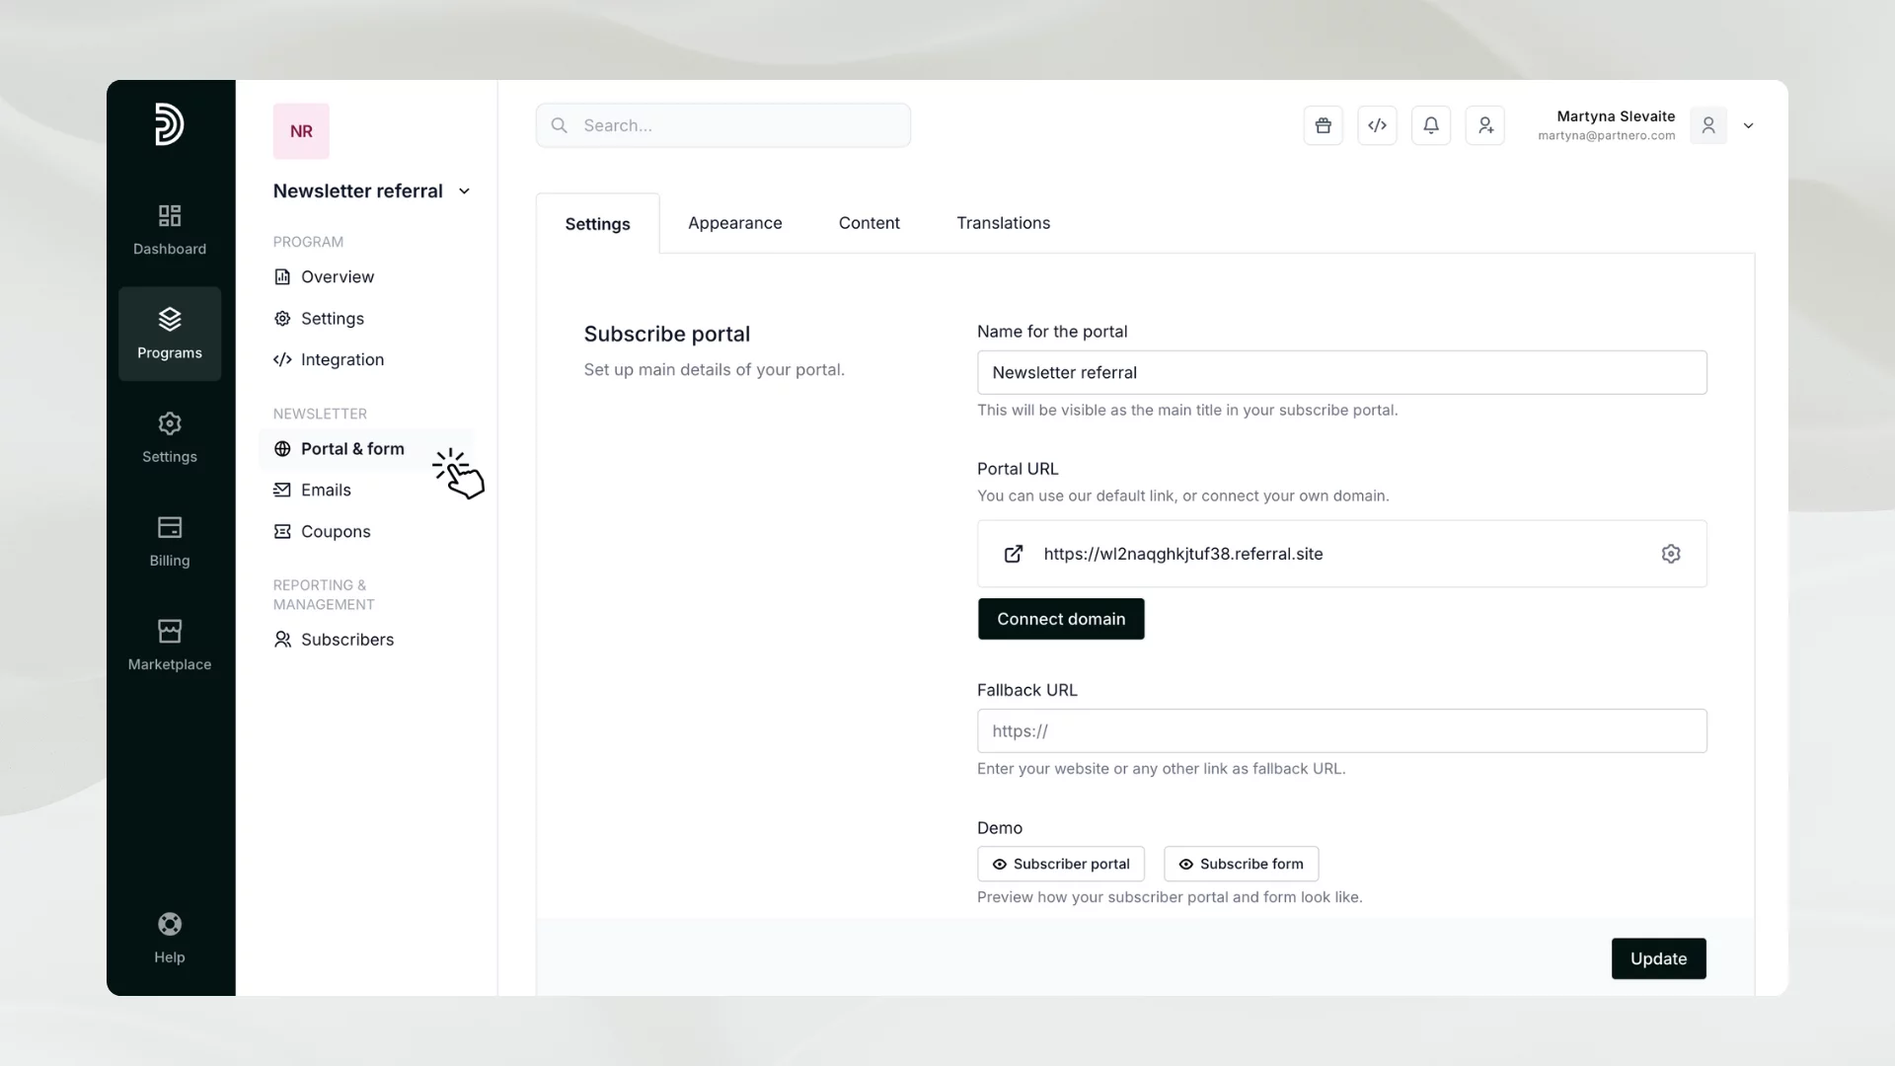
Task: Click the Update button
Action: coord(1658,958)
